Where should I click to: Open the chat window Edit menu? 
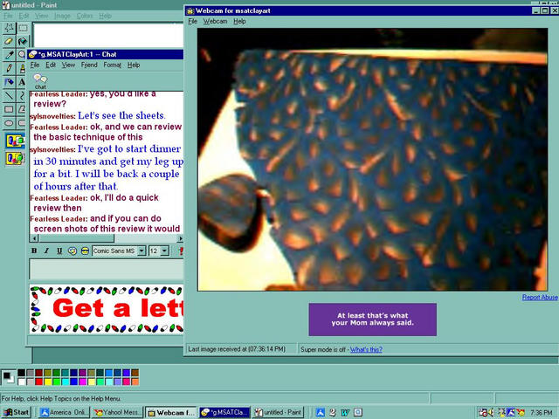51,65
